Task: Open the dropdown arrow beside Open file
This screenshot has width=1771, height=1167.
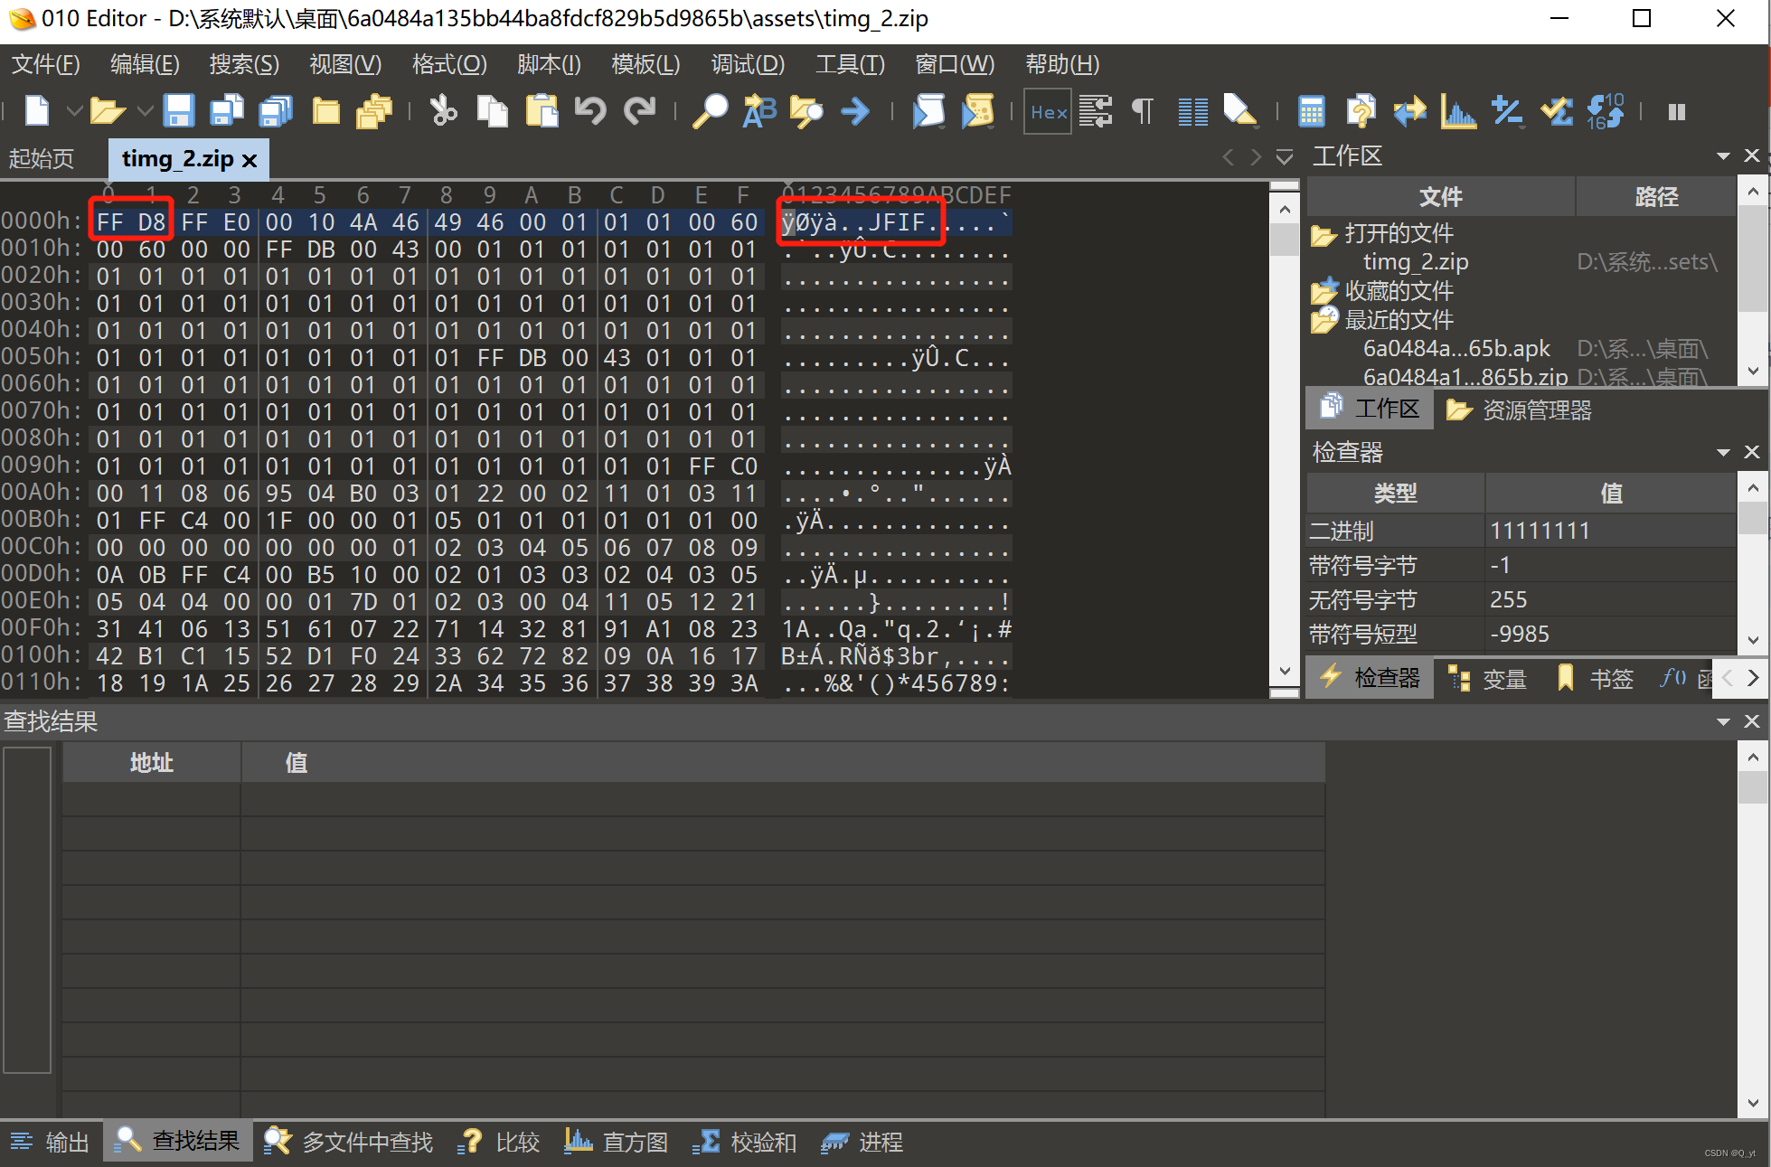Action: pos(145,111)
